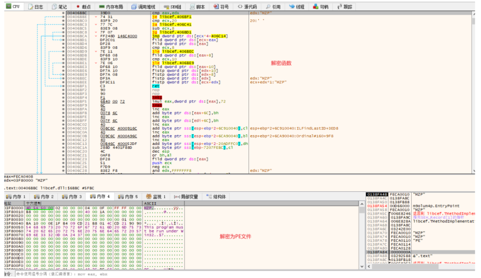481x278 pixels.
Task: Toggle breakpoint dot at address 00406BBC
Action: click(63, 13)
